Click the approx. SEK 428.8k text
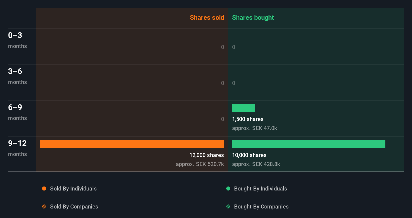The width and height of the screenshot is (412, 218). coord(256,164)
